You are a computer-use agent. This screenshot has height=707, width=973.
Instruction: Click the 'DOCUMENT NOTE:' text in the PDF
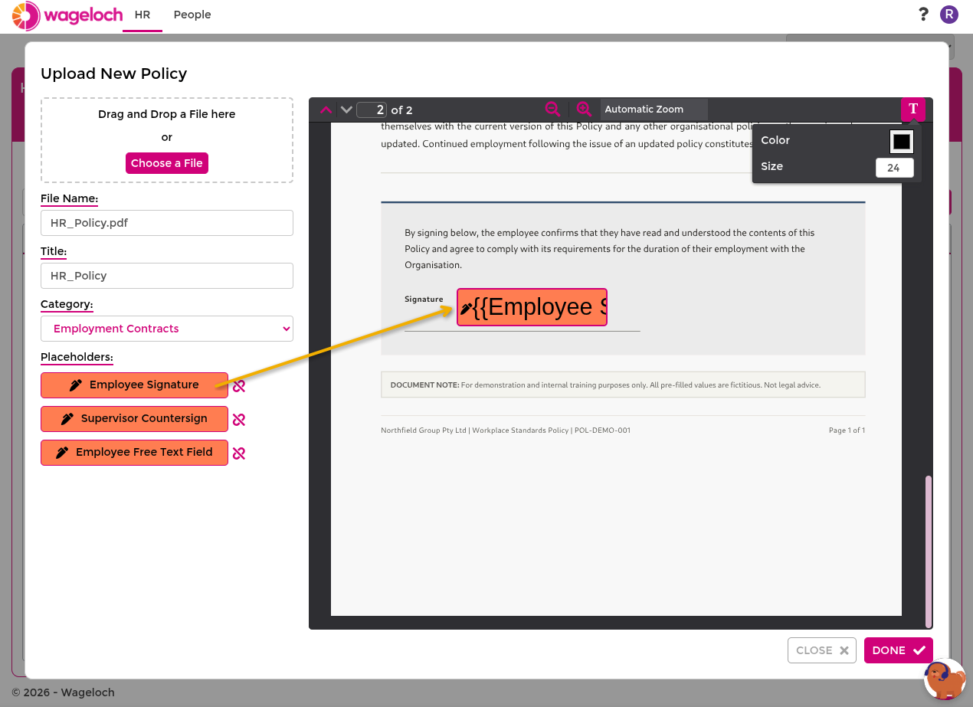tap(424, 385)
